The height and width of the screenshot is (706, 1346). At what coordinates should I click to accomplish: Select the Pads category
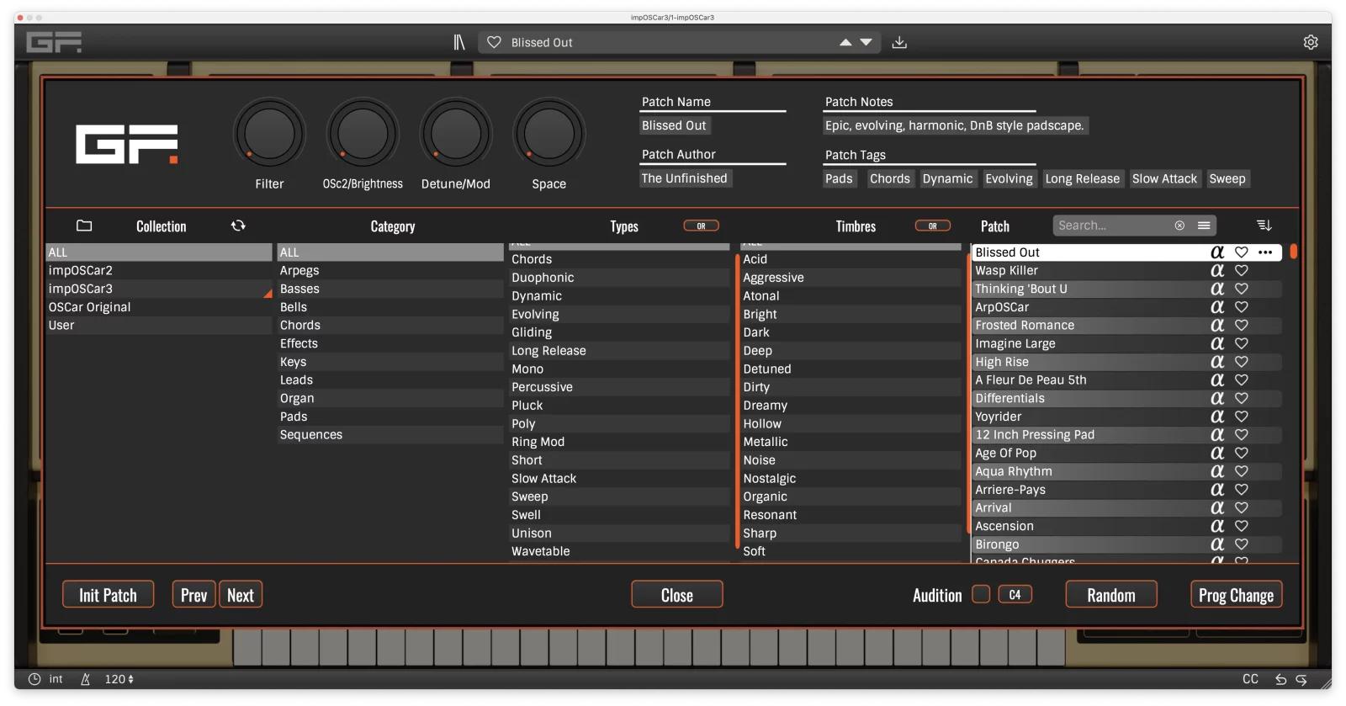pyautogui.click(x=390, y=417)
